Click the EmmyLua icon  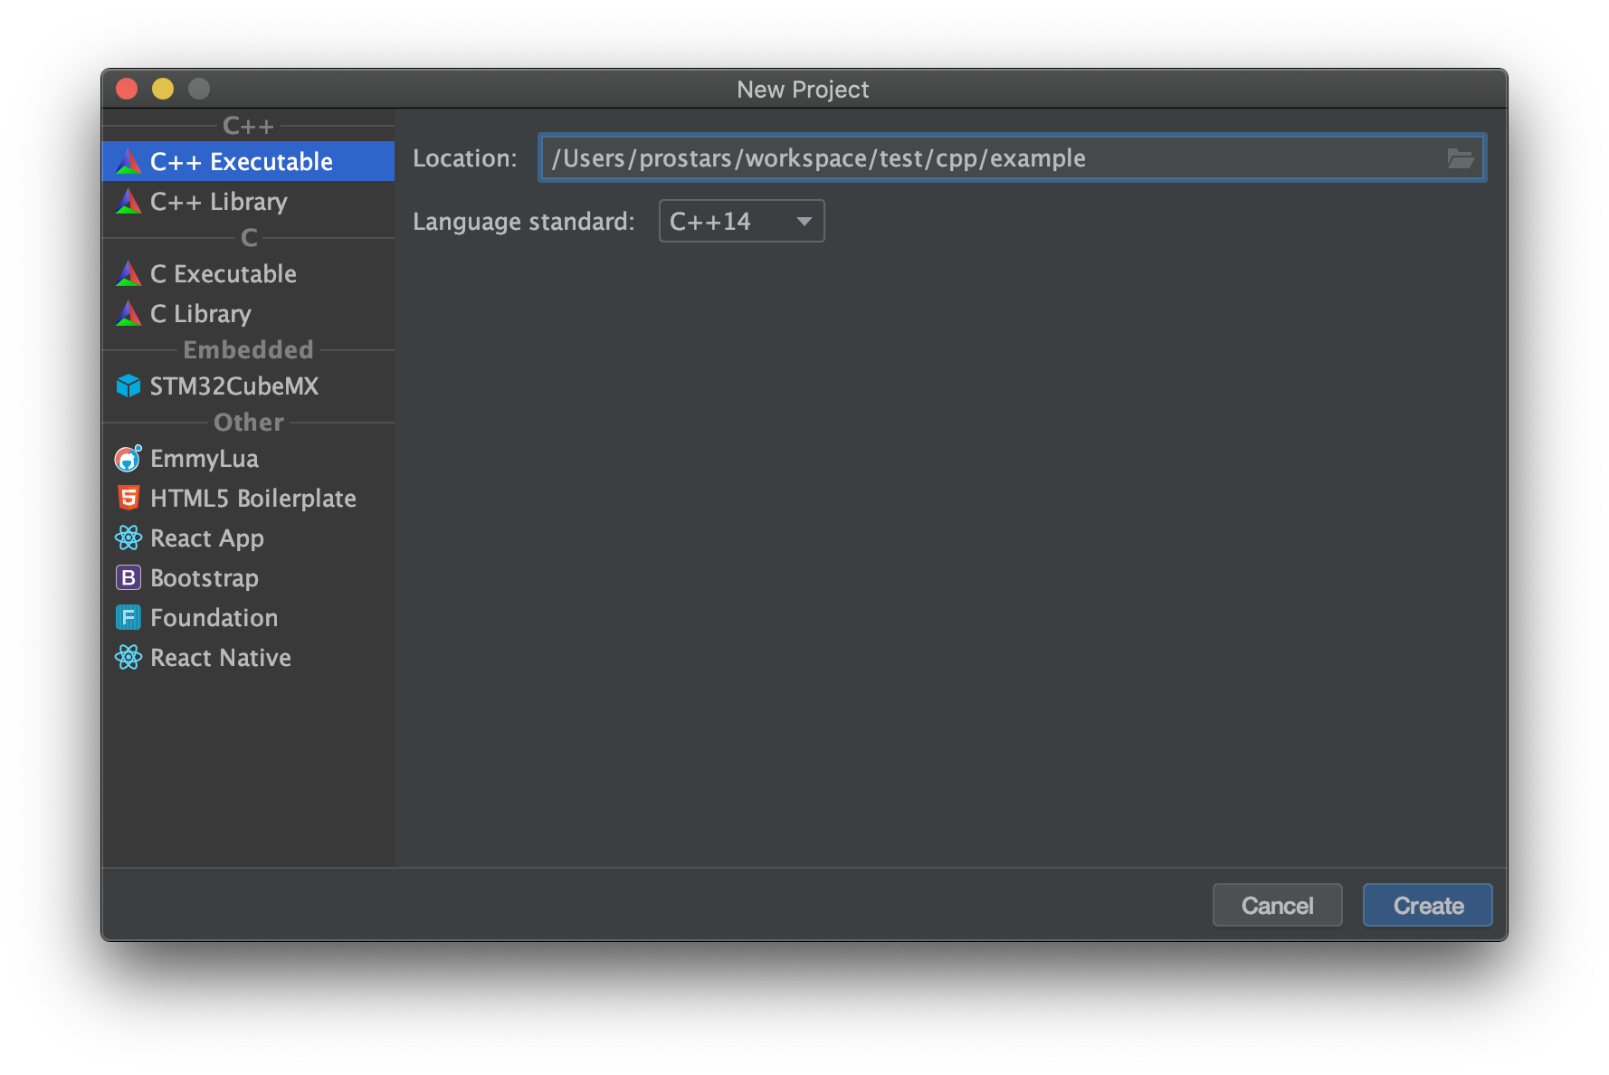(x=129, y=459)
